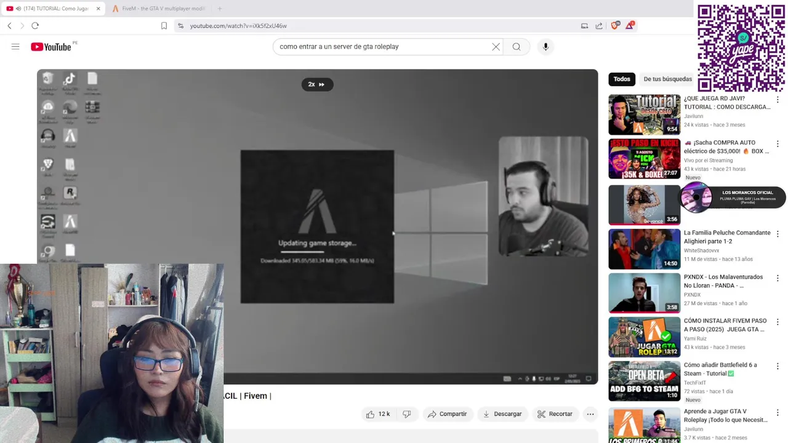
Task: Open the three-dot more actions below the video
Action: [x=590, y=414]
